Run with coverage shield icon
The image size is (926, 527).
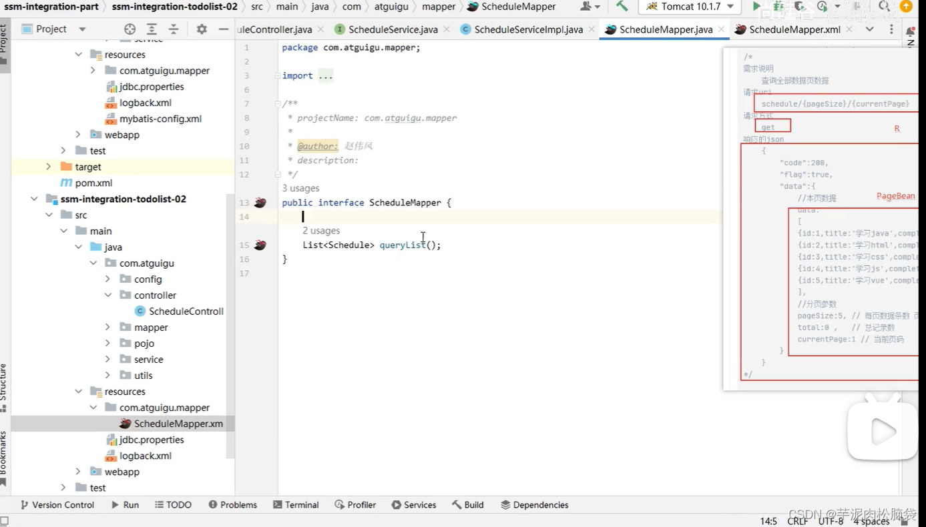[798, 6]
